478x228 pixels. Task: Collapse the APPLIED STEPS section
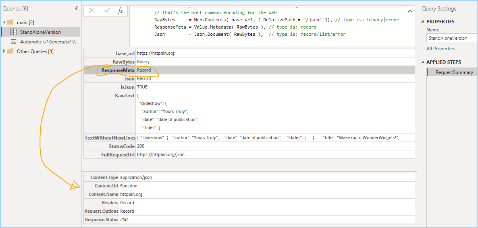422,62
